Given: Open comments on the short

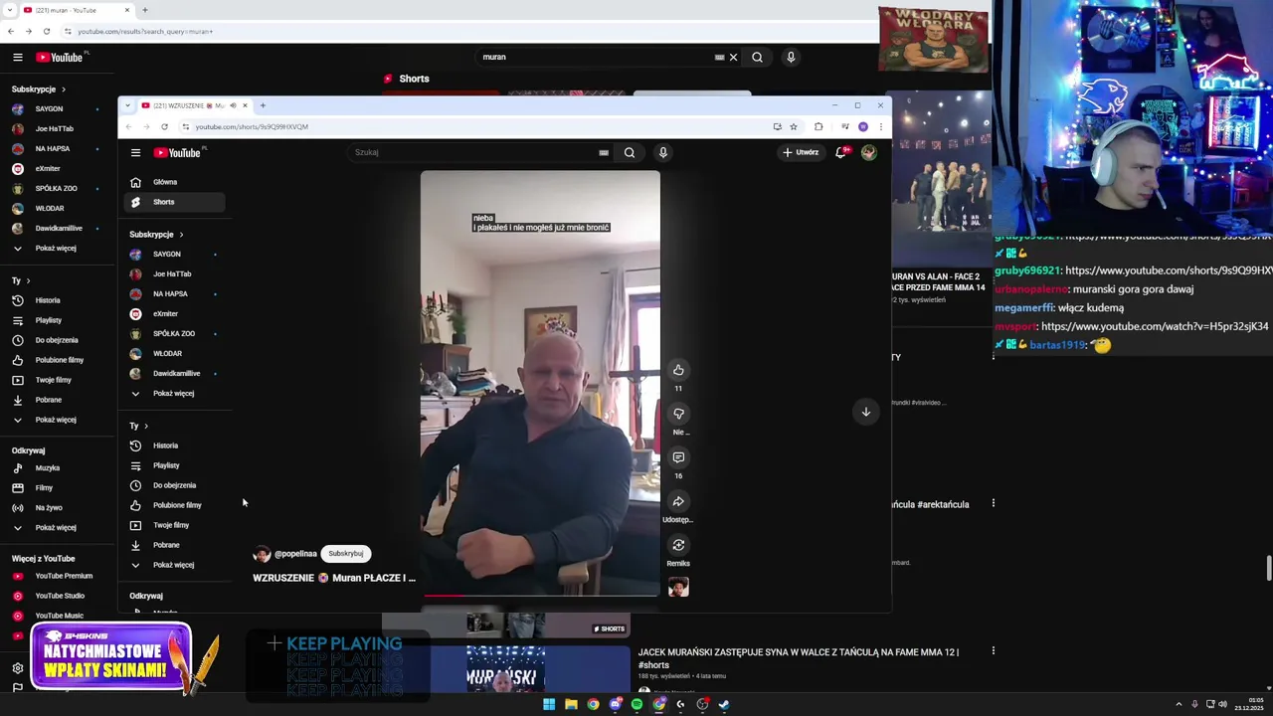Looking at the screenshot, I should tap(678, 457).
